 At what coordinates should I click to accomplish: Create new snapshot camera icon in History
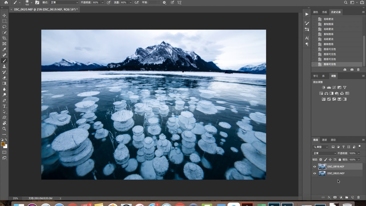click(352, 70)
